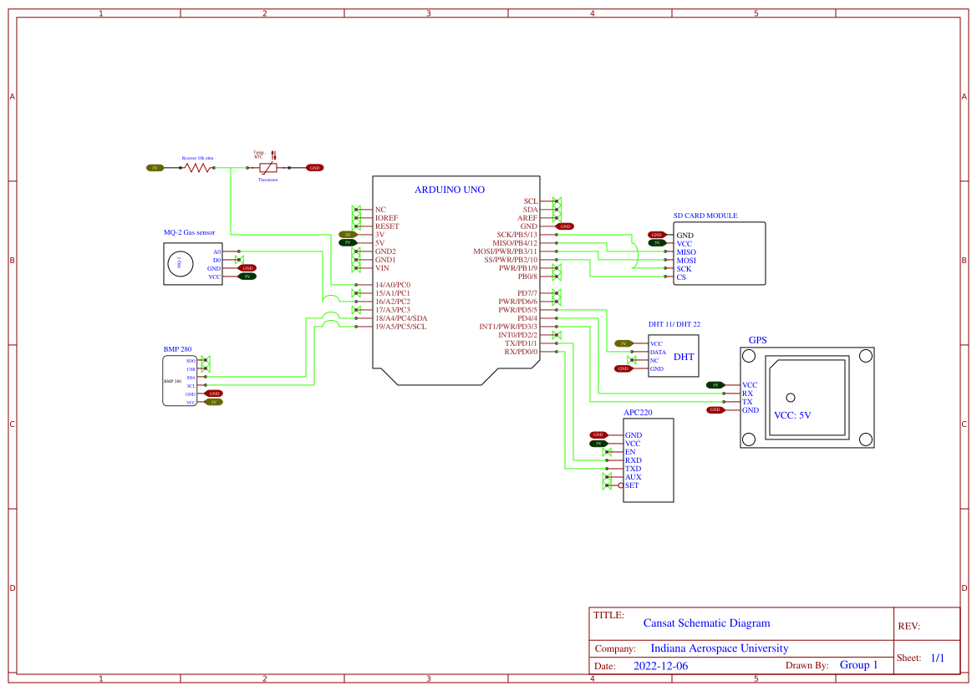Select the no-connect marker on APC220 EN pin

(x=607, y=452)
